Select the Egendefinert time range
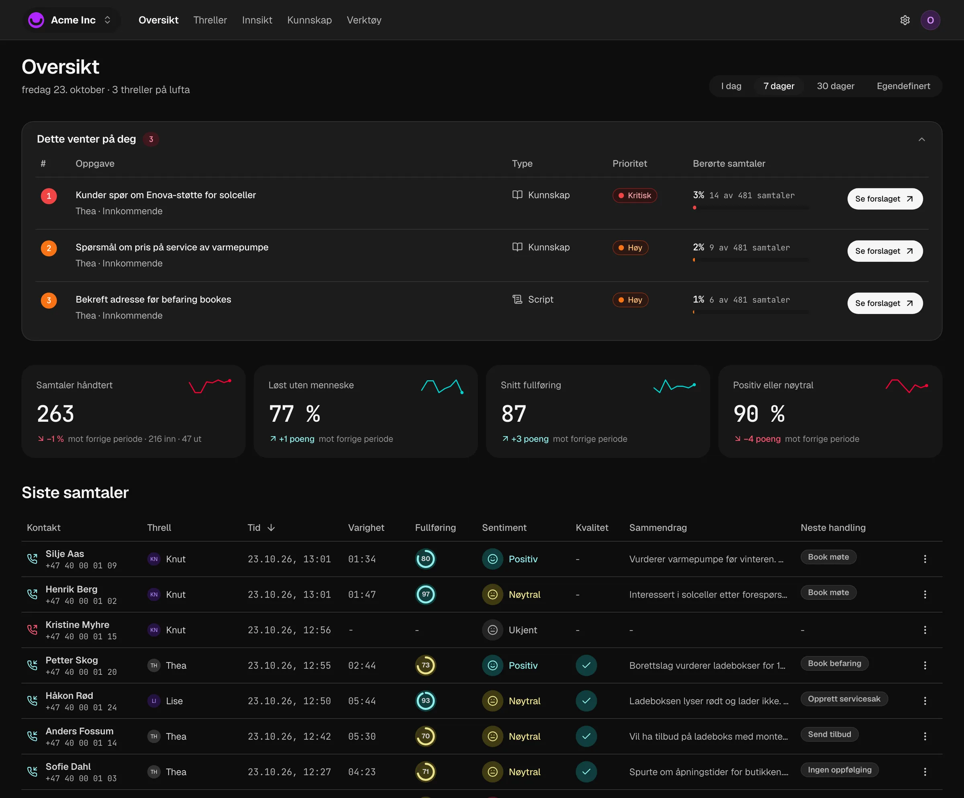The image size is (964, 798). tap(903, 86)
